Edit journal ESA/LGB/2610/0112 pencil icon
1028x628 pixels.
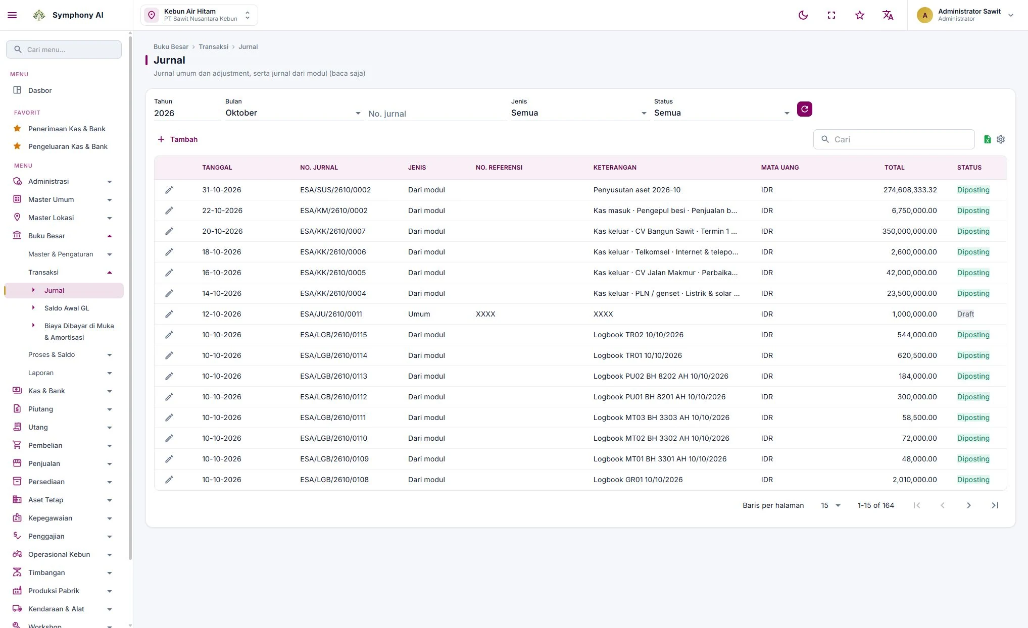click(169, 397)
